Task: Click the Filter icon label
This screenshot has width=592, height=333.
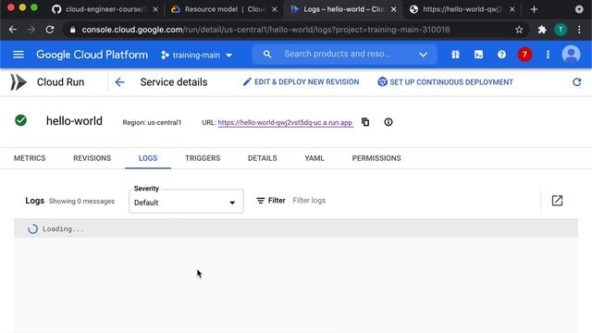Action: coord(271,201)
